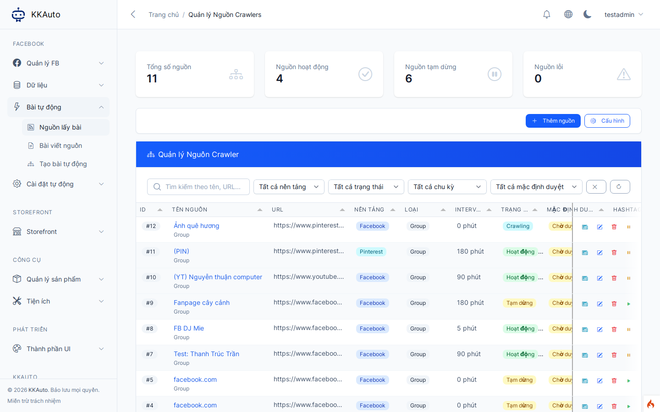Click Pinterest platform tag on (PIN) row

coord(371,252)
